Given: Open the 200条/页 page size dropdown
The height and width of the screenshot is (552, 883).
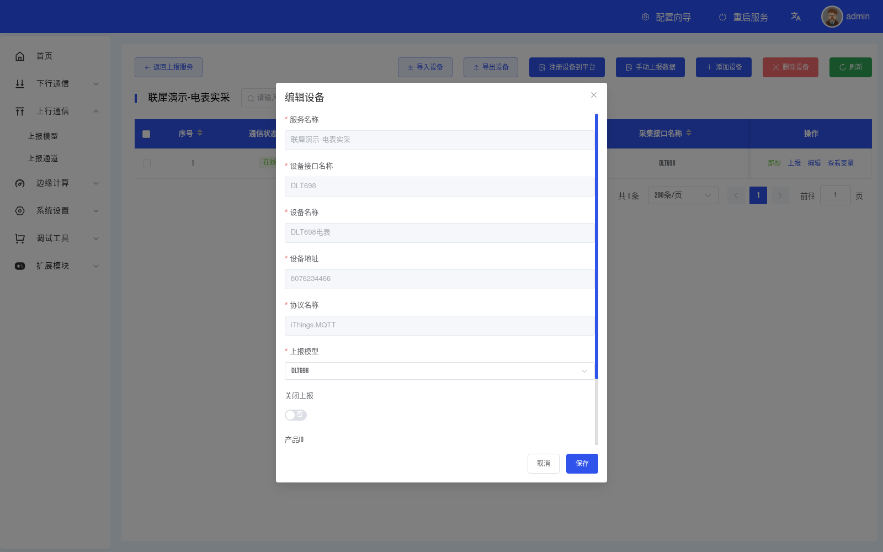Looking at the screenshot, I should coord(683,195).
